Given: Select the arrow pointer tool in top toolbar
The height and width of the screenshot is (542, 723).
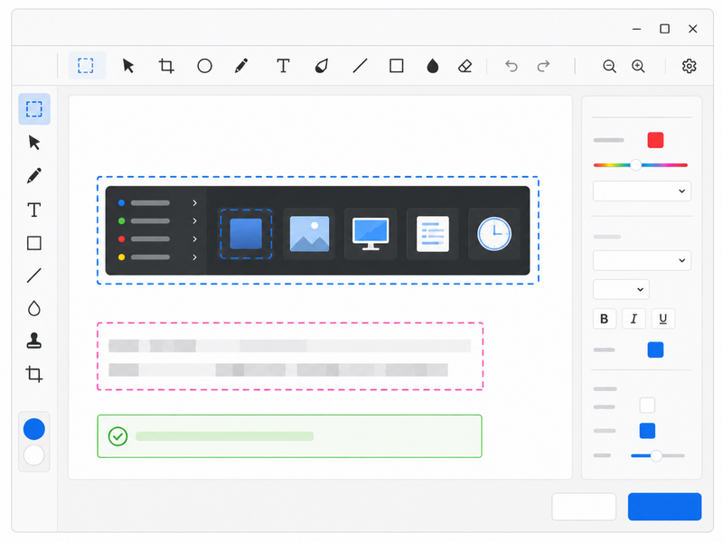Looking at the screenshot, I should tap(128, 66).
